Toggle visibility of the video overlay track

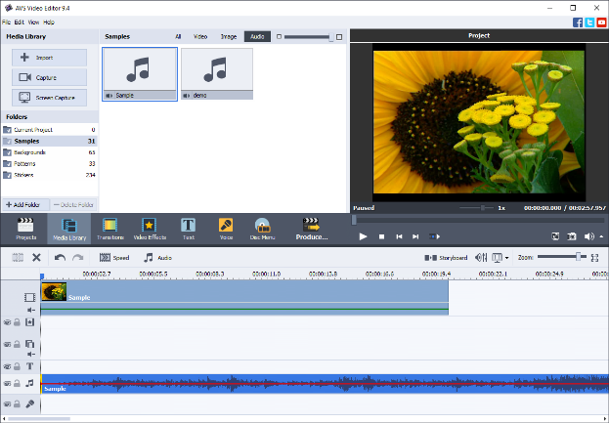click(x=7, y=344)
